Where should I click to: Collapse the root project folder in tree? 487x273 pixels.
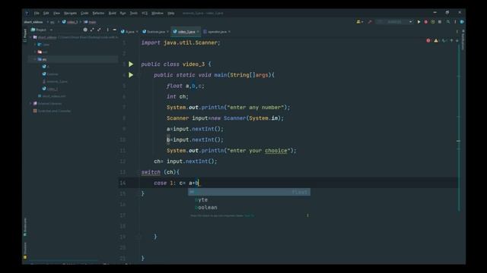pyautogui.click(x=30, y=37)
